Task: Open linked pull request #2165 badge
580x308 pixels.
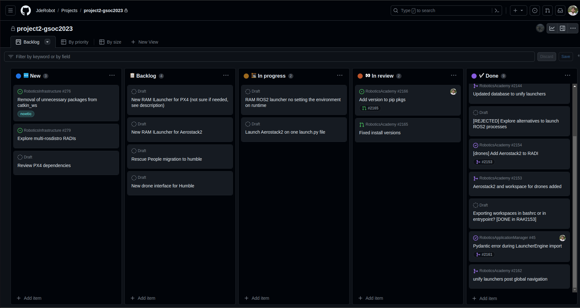Action: [370, 108]
